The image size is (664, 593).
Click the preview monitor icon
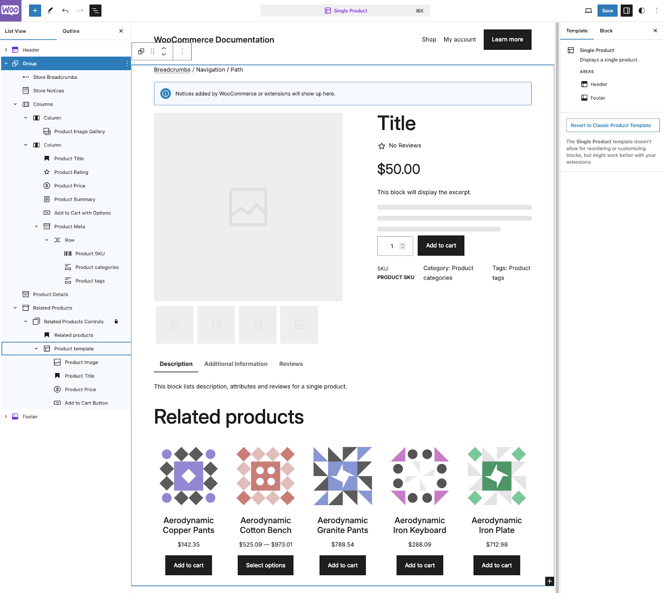point(588,10)
